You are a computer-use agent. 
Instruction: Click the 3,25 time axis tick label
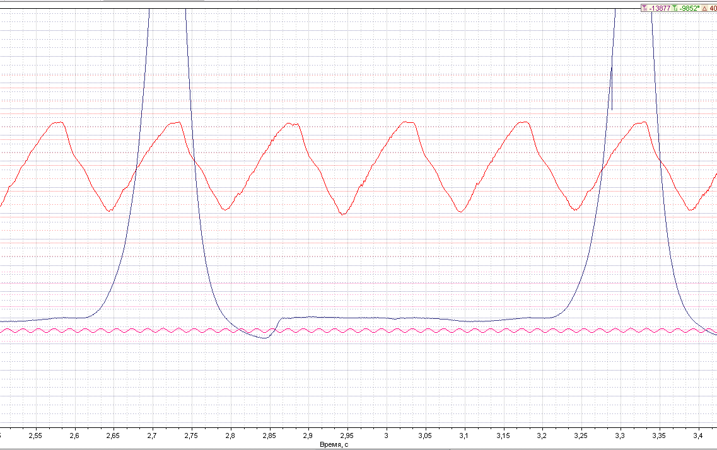[x=581, y=436]
